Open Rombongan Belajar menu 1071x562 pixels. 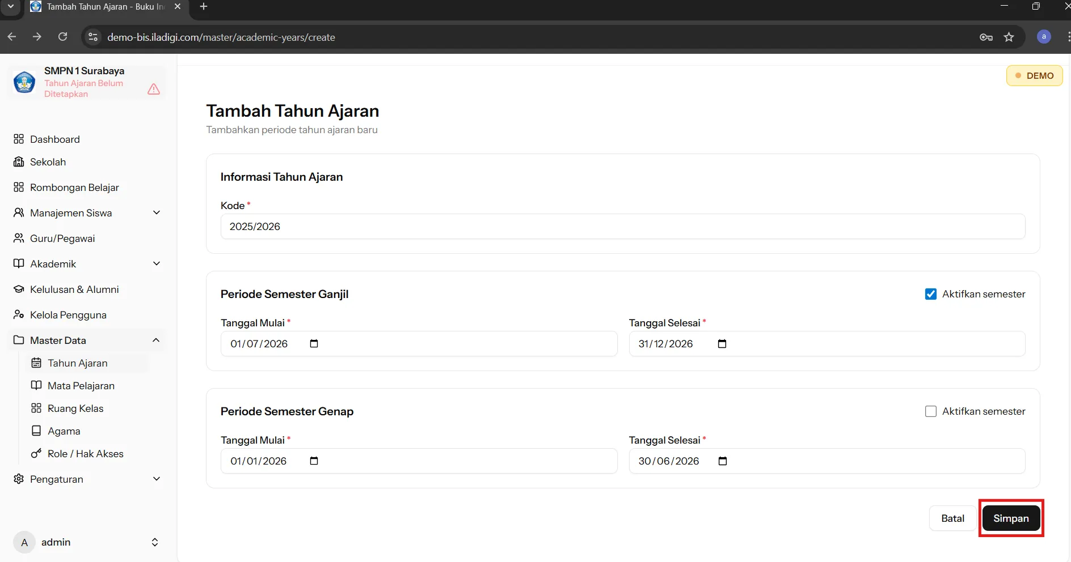click(x=86, y=187)
